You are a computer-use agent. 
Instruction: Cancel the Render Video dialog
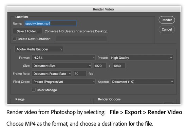pyautogui.click(x=167, y=30)
